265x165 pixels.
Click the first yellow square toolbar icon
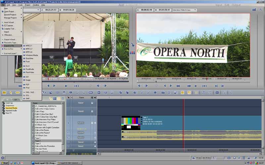click(x=183, y=93)
